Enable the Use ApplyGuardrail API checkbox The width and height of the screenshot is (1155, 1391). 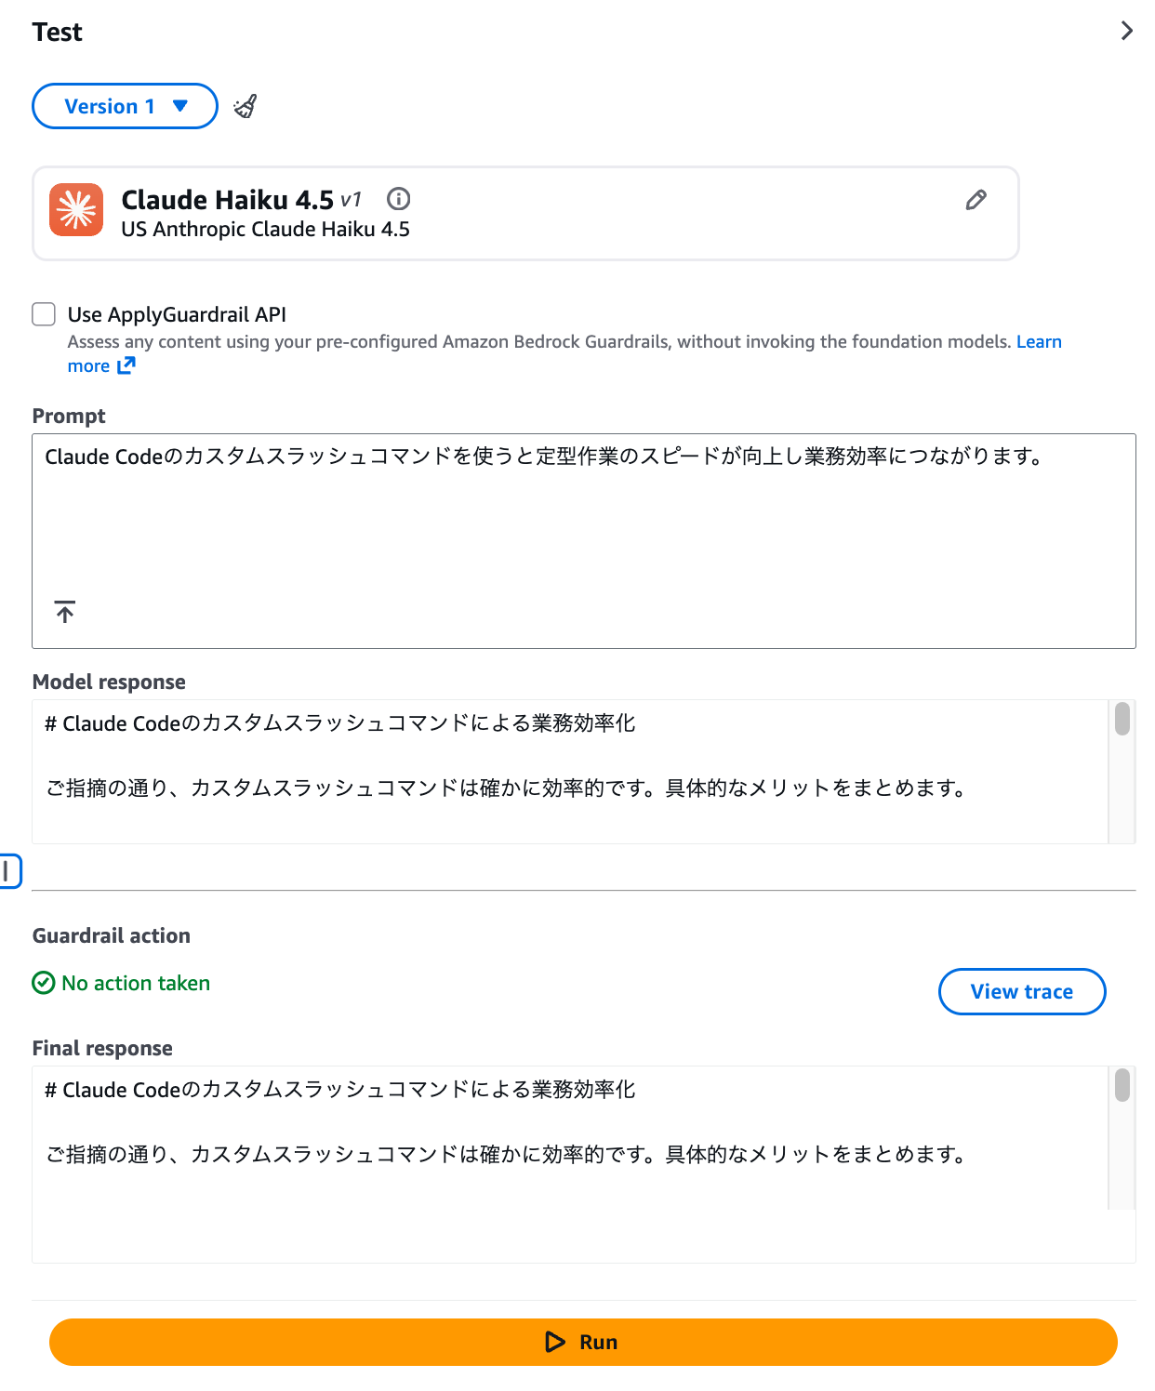pos(44,314)
